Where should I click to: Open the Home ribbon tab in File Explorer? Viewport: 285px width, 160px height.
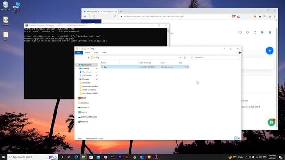(87, 52)
